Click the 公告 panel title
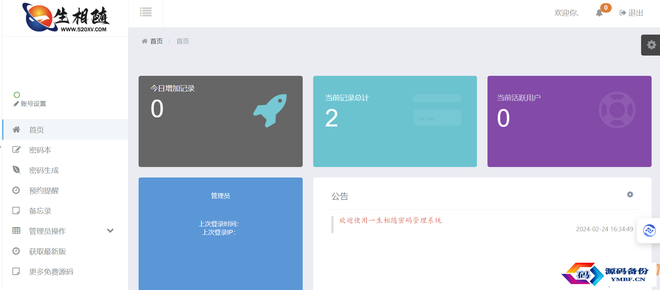 [340, 196]
